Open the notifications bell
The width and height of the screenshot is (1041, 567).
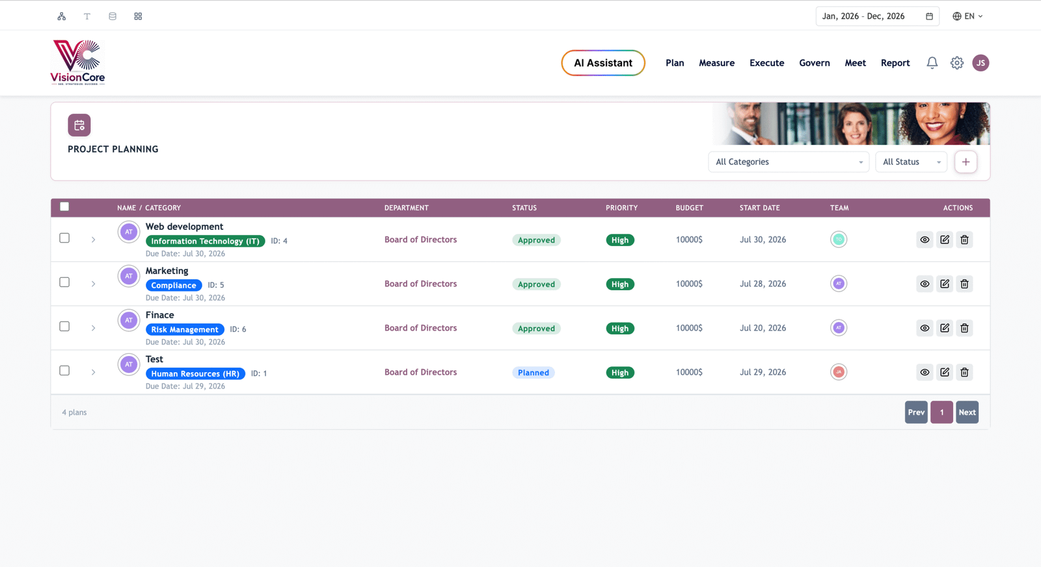click(x=932, y=63)
